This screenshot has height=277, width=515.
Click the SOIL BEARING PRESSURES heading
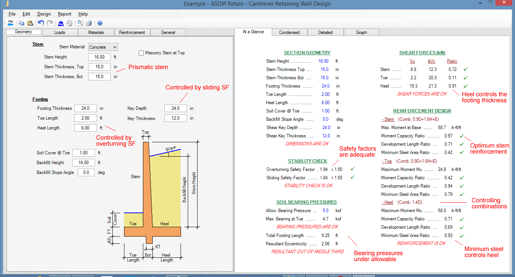click(307, 202)
